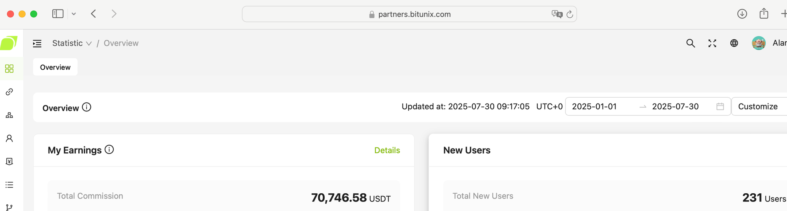Image resolution: width=787 pixels, height=211 pixels.
Task: Open the dashboard grid icon in sidebar
Action: (x=9, y=69)
